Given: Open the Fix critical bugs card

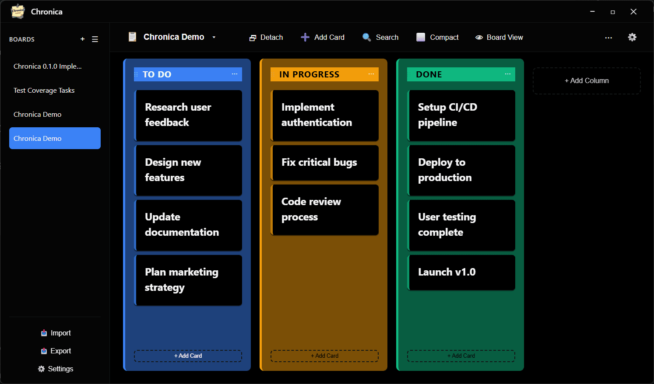Looking at the screenshot, I should pyautogui.click(x=325, y=163).
